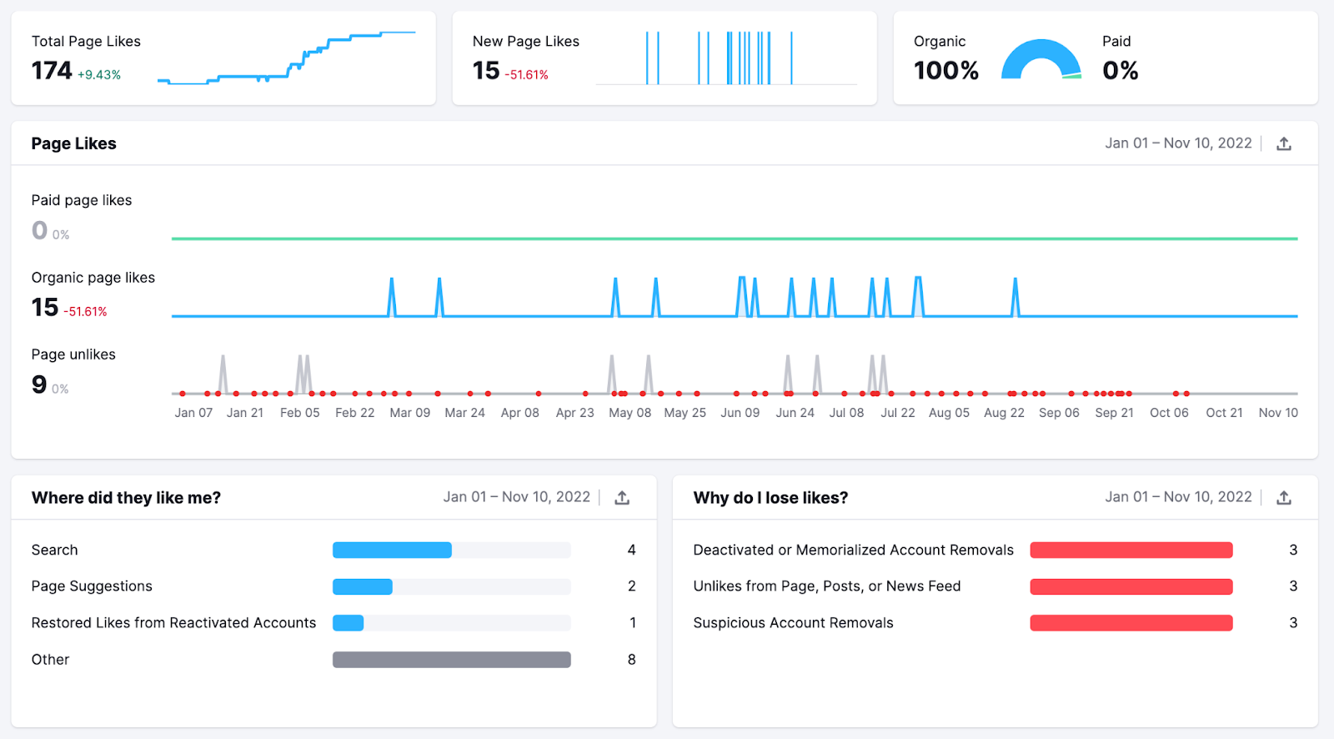Image resolution: width=1334 pixels, height=739 pixels.
Task: Click the red Suspicious Account Removals bar
Action: click(1131, 623)
